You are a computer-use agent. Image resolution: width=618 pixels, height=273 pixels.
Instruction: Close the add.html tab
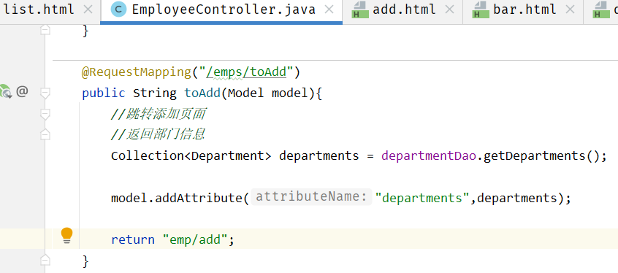449,9
